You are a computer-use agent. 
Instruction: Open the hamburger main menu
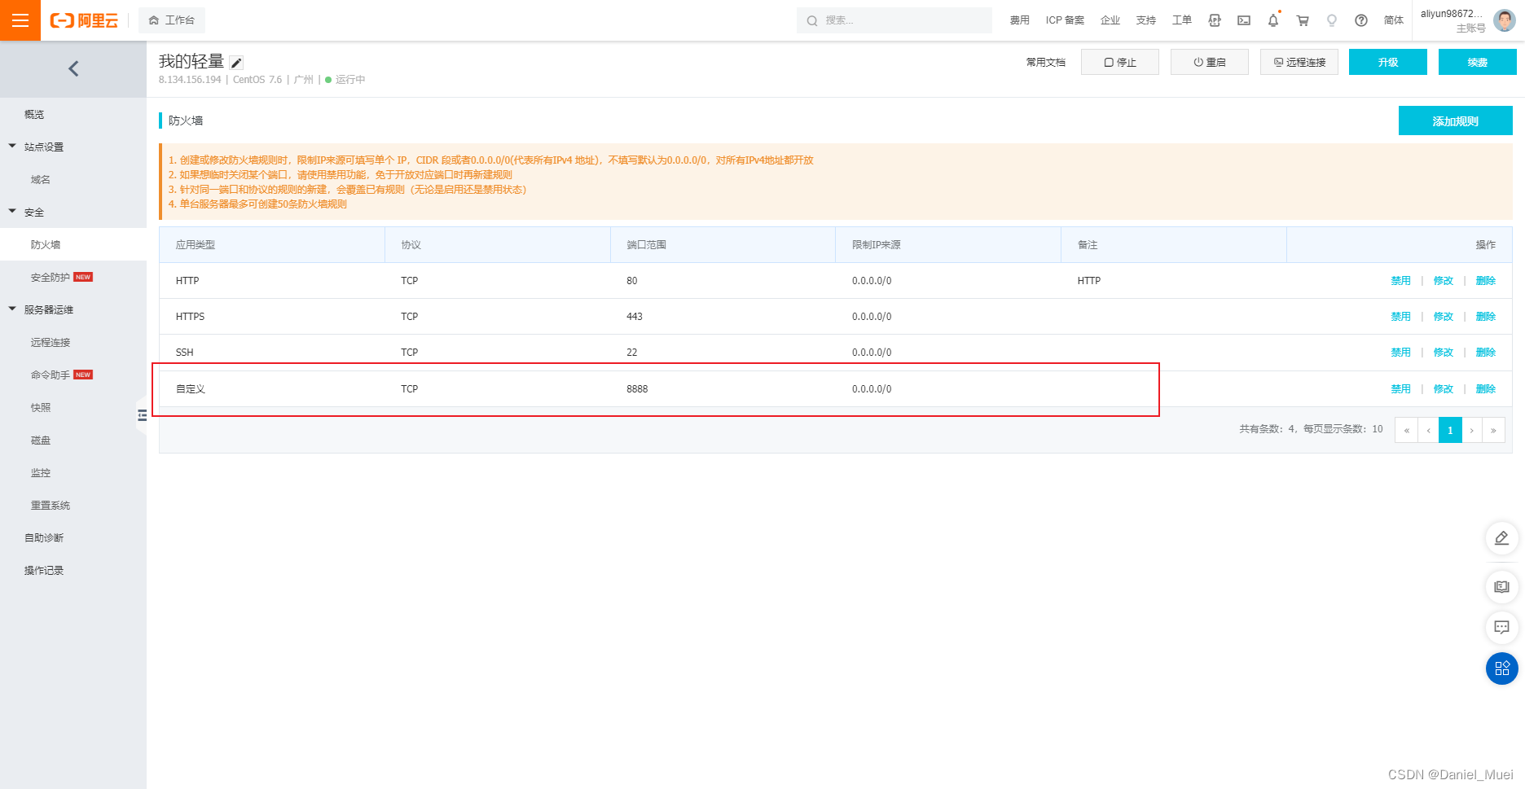[20, 20]
